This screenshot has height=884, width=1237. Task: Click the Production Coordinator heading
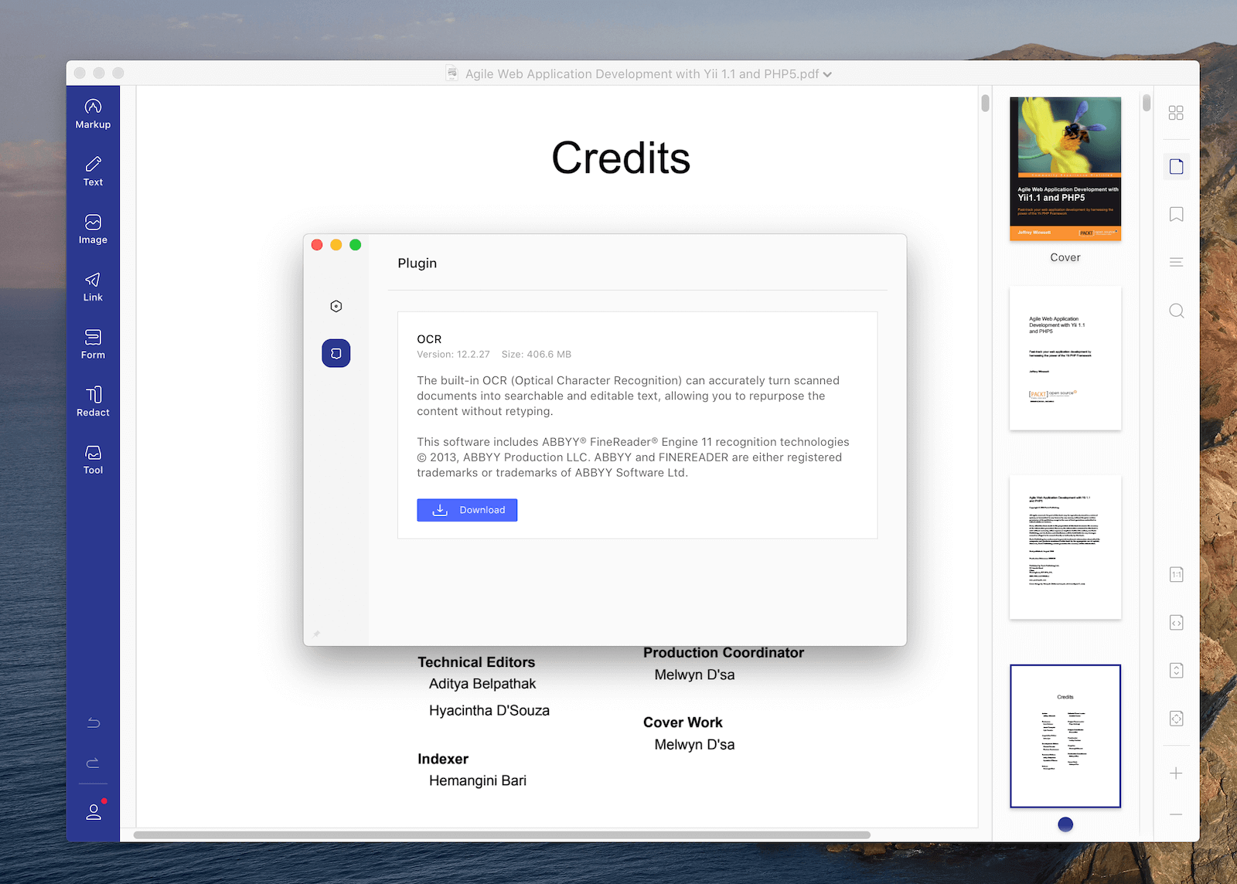[724, 653]
